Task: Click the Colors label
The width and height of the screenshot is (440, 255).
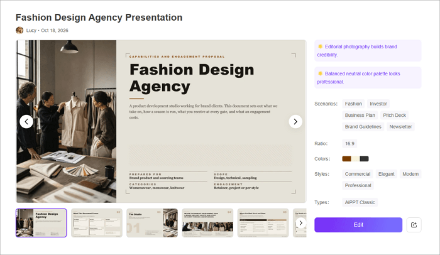Action: [x=322, y=159]
